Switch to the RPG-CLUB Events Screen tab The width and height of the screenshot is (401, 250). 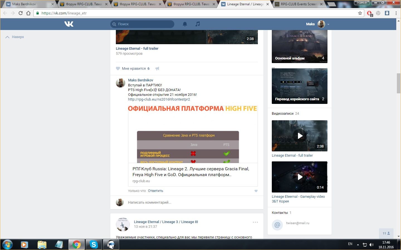coord(299,4)
